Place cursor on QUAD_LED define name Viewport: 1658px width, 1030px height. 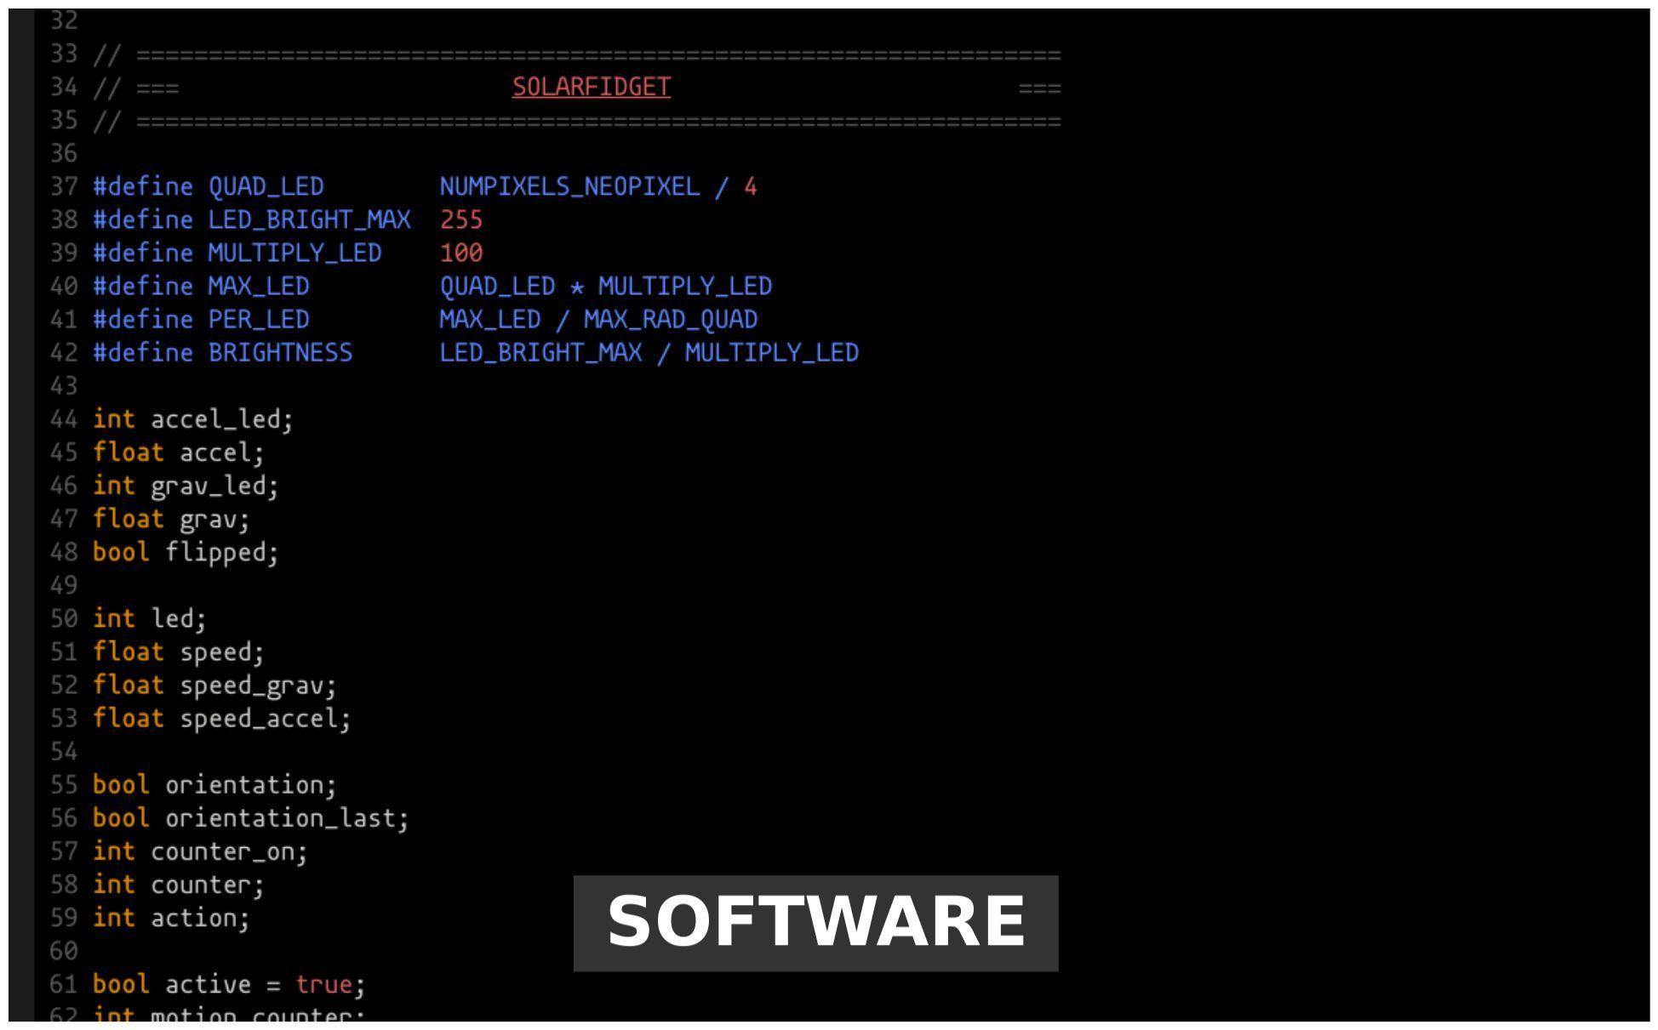266,186
